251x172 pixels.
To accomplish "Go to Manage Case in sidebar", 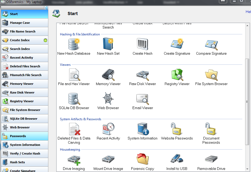I will [25, 23].
